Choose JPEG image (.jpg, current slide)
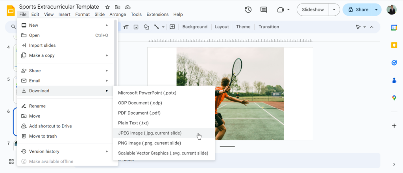 [150, 133]
